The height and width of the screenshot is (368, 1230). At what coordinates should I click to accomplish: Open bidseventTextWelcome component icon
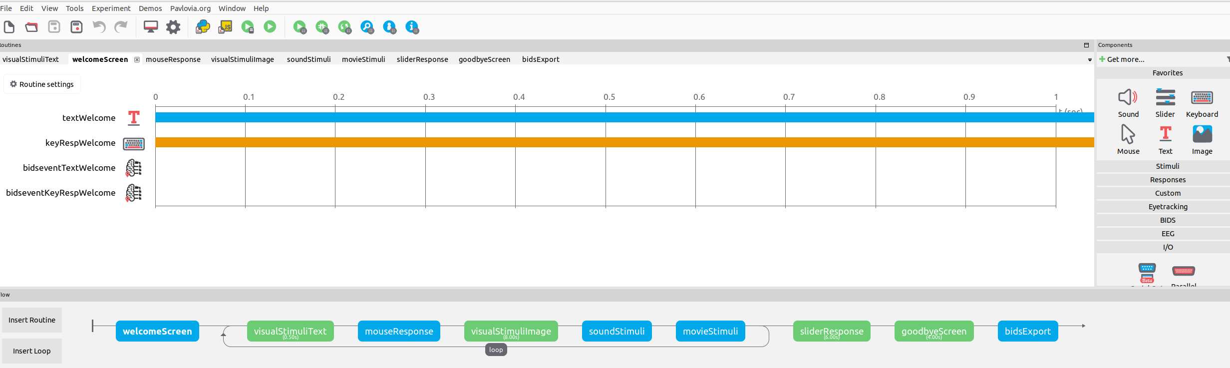click(134, 168)
